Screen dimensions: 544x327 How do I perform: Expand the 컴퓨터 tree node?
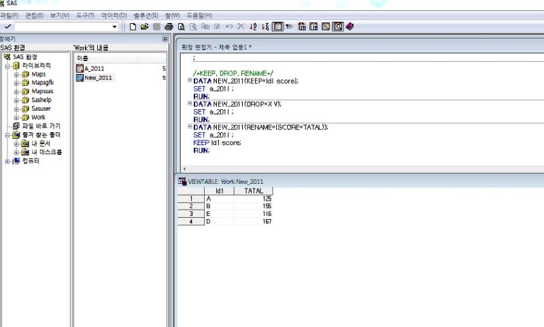click(x=7, y=161)
